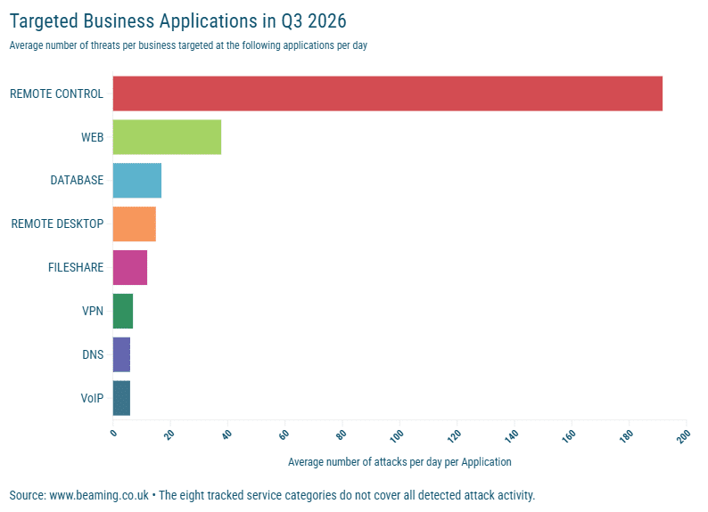The image size is (708, 512).
Task: Click the subtitle about average threats per business
Action: [188, 45]
